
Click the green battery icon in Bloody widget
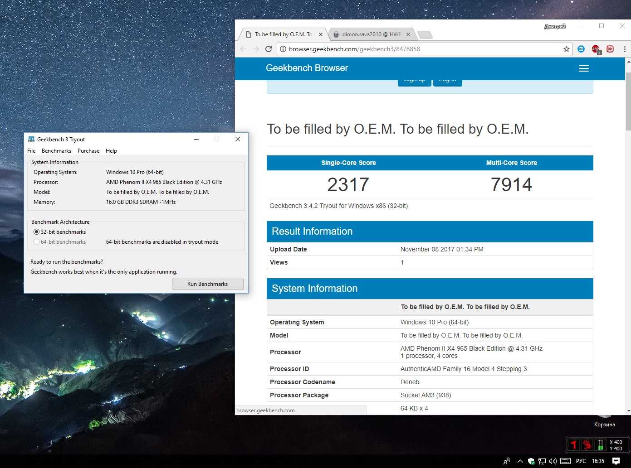pos(601,445)
